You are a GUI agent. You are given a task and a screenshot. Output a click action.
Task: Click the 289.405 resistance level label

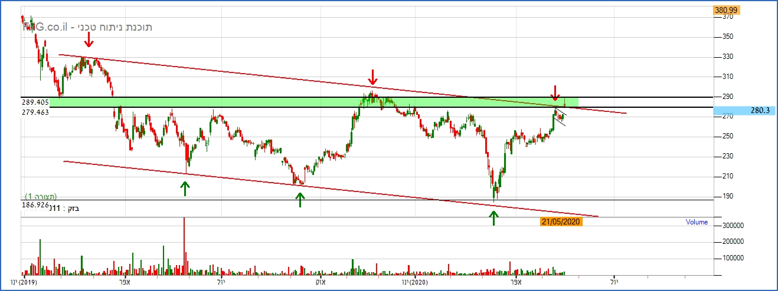tap(35, 102)
